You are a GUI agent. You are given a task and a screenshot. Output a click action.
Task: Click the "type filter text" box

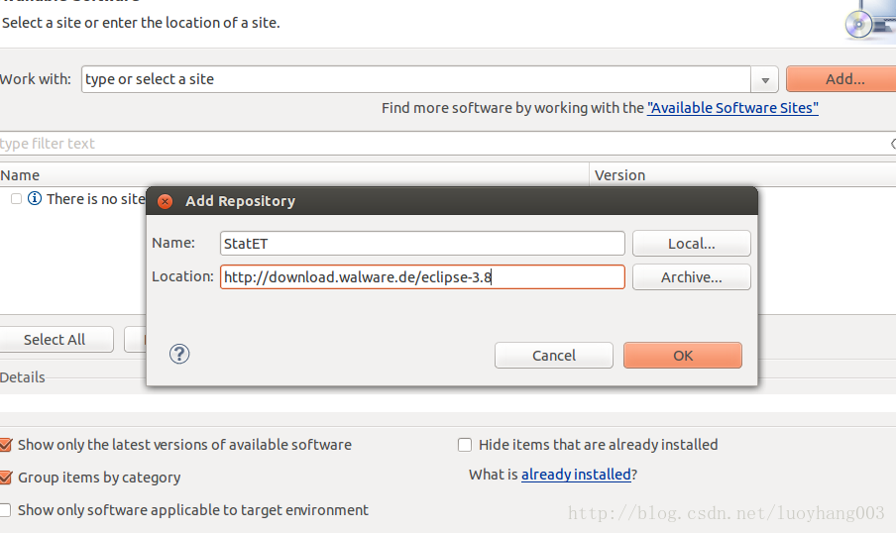coord(446,144)
